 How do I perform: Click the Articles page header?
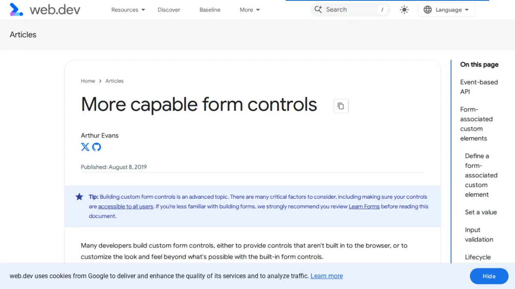(x=23, y=35)
